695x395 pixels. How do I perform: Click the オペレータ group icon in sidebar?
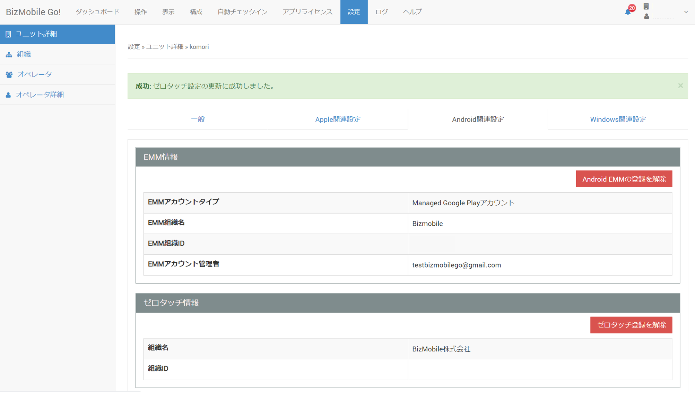tap(9, 74)
